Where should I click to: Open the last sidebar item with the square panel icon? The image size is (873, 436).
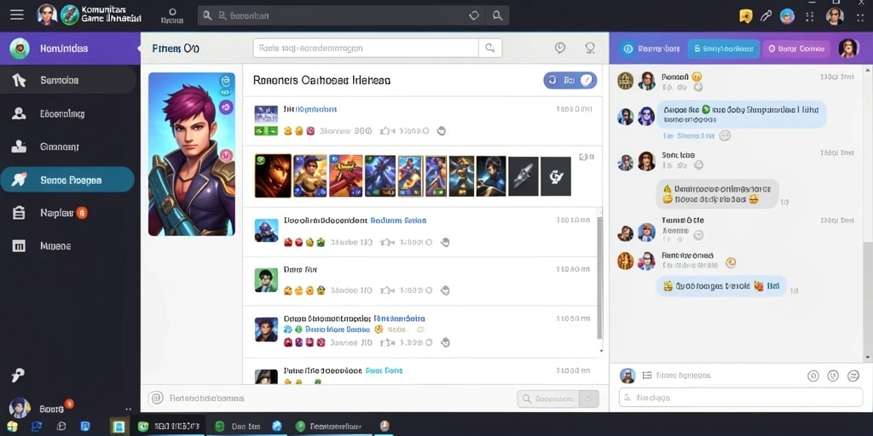[x=68, y=246]
